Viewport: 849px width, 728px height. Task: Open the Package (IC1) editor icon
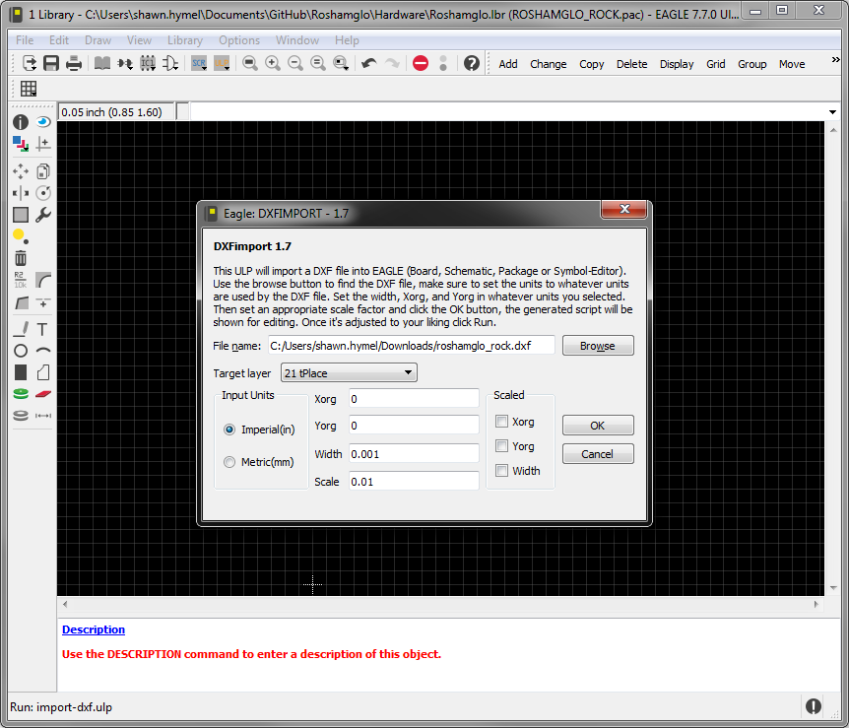148,63
